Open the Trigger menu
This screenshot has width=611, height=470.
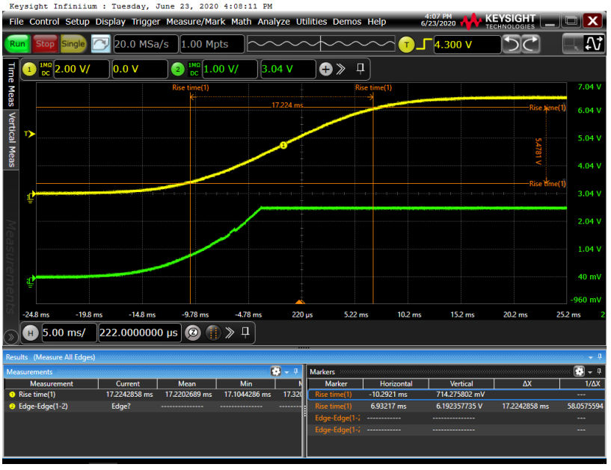coord(146,22)
